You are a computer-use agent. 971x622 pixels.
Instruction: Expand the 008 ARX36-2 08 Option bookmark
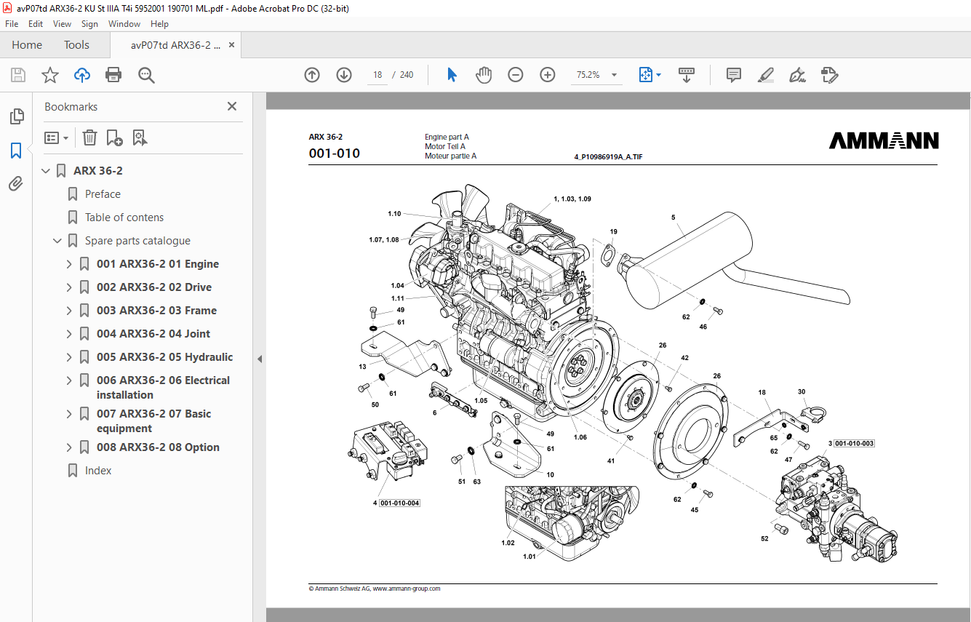click(70, 447)
